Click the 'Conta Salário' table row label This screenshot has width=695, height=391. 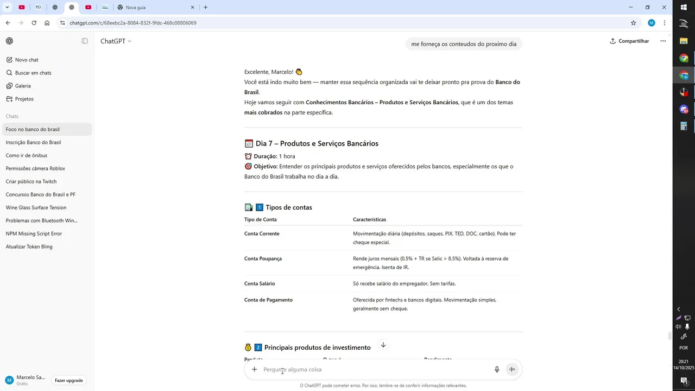pos(260,283)
